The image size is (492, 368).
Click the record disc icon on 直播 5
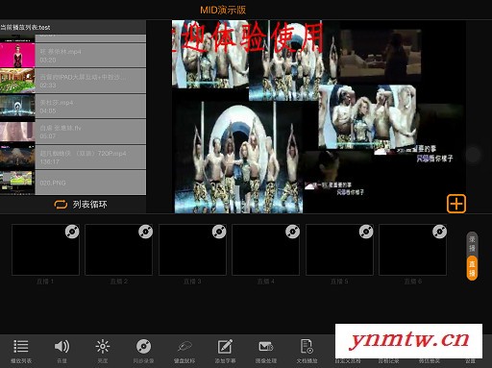366,232
